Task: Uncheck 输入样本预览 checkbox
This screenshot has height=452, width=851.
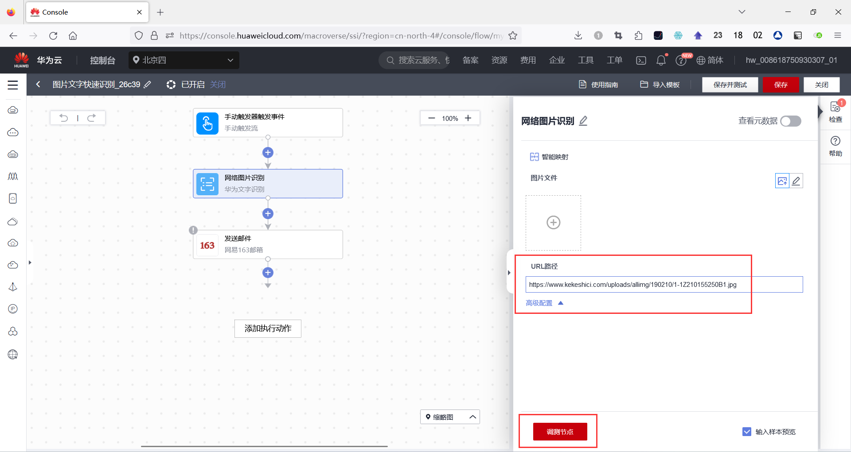Action: pyautogui.click(x=747, y=432)
